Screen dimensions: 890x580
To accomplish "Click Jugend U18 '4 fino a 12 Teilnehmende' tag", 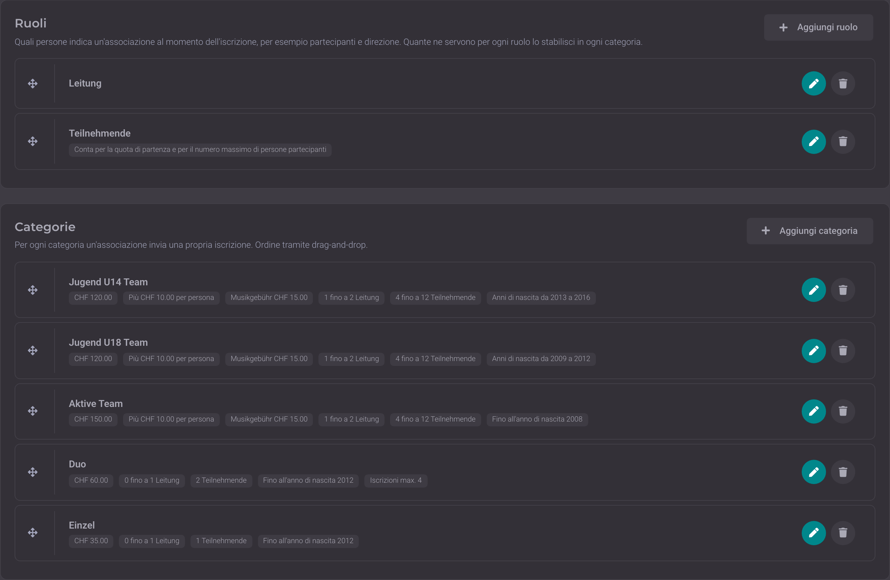I will [x=435, y=359].
